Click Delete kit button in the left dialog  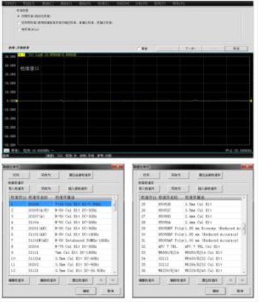(x=48, y=280)
